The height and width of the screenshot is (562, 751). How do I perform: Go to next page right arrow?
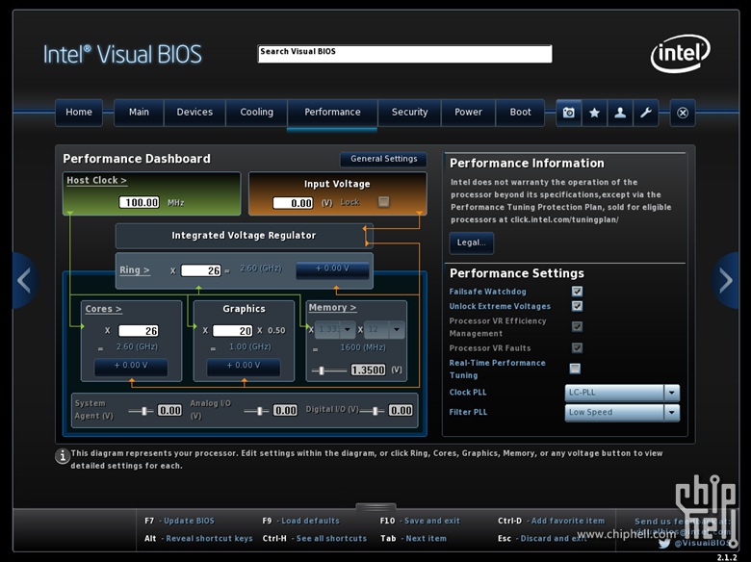(x=726, y=280)
